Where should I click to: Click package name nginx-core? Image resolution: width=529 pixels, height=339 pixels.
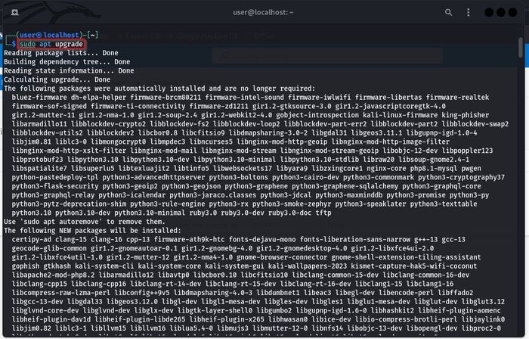(386, 169)
